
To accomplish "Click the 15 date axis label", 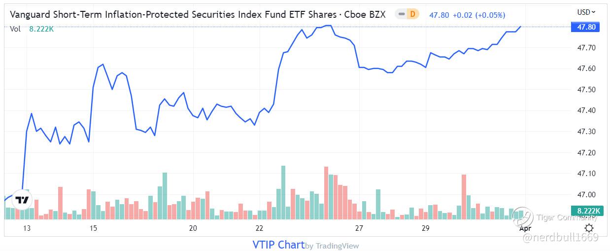I will click(x=94, y=228).
